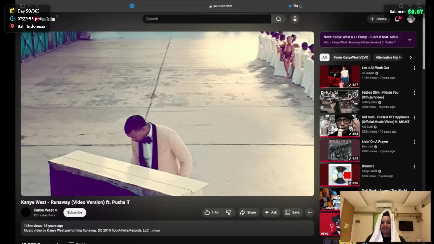Open the Bound 2 thumbnail
The image size is (434, 244).
point(340,175)
